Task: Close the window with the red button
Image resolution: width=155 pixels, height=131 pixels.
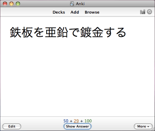Action: point(5,4)
